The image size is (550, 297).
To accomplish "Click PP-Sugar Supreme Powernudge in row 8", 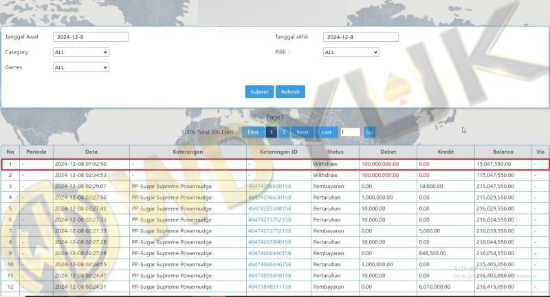I will point(172,242).
